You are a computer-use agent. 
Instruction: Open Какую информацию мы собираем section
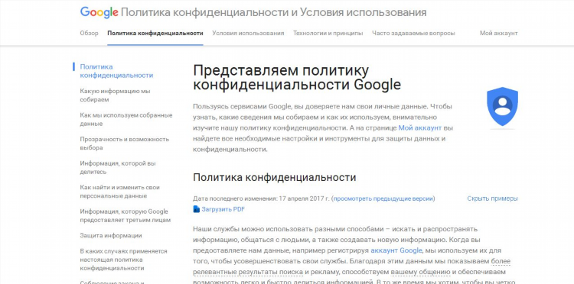[x=116, y=95]
